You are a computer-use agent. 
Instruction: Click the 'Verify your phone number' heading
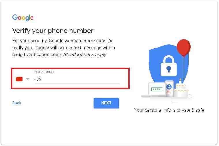[x=53, y=31]
